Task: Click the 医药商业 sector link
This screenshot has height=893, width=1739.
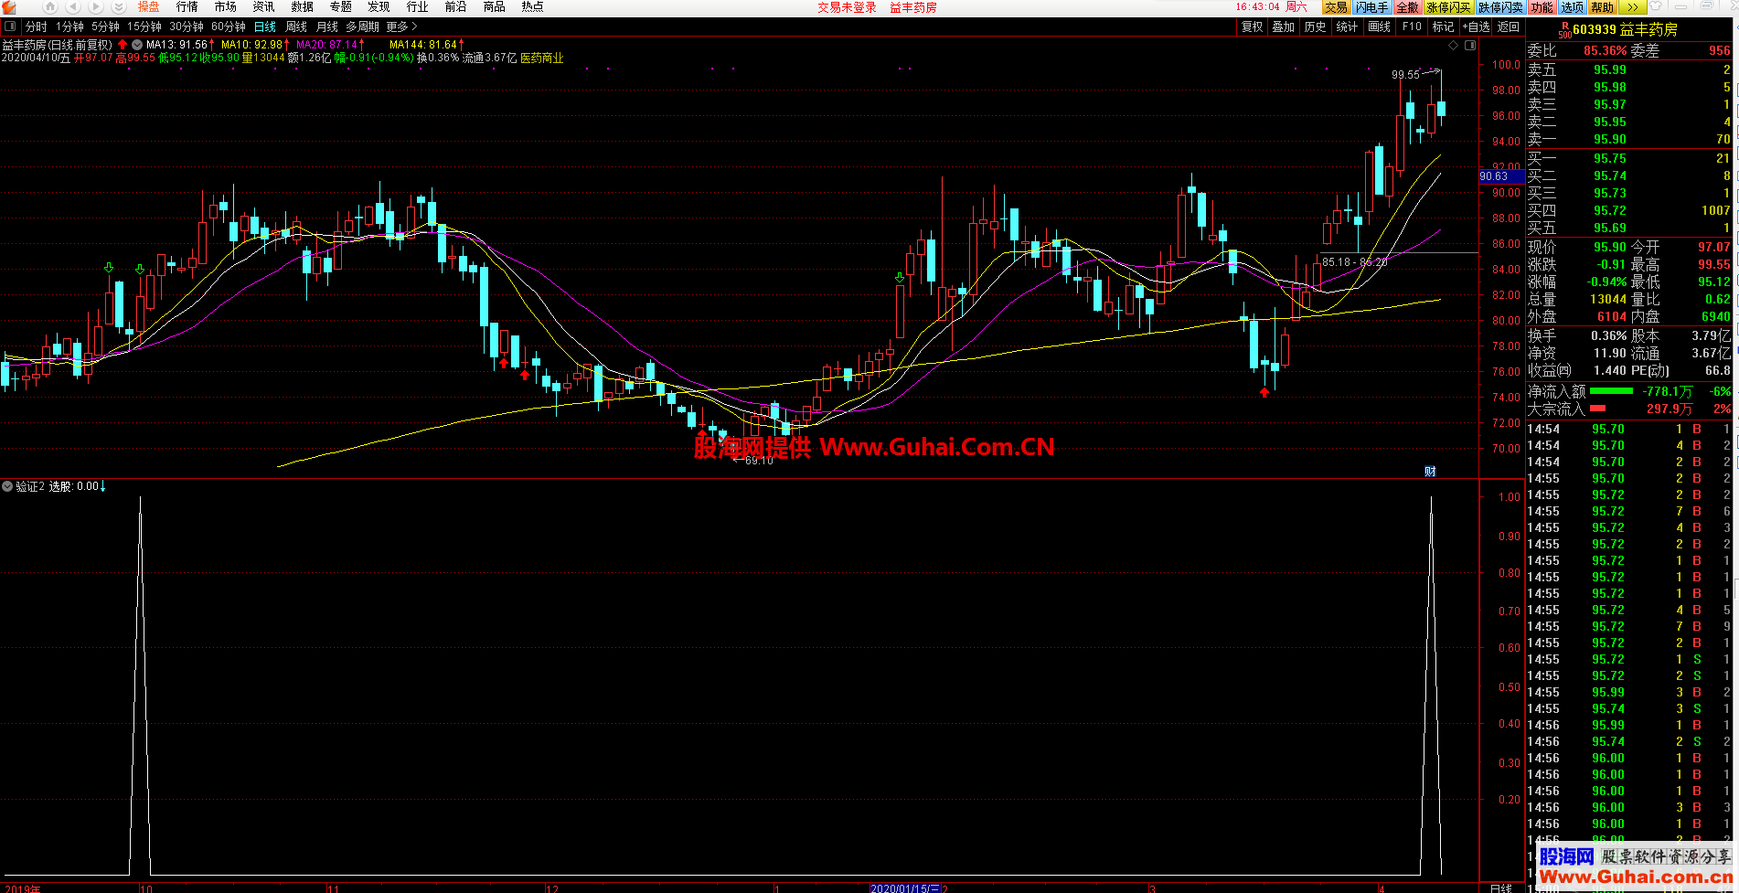Action: [x=542, y=58]
